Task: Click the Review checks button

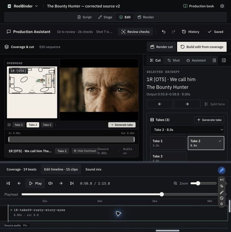Action: pyautogui.click(x=136, y=32)
